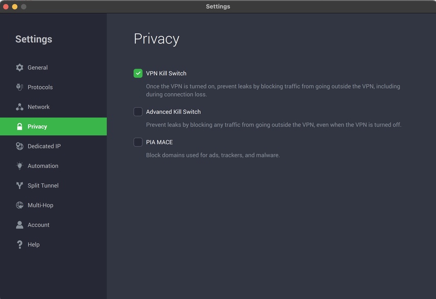The image size is (436, 299).
Task: Click the Account person icon
Action: coord(19,225)
